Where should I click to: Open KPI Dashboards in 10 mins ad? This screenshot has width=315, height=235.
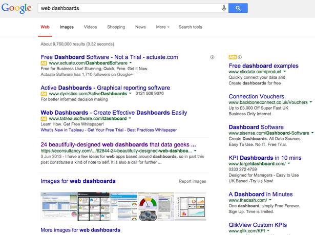[x=265, y=158]
